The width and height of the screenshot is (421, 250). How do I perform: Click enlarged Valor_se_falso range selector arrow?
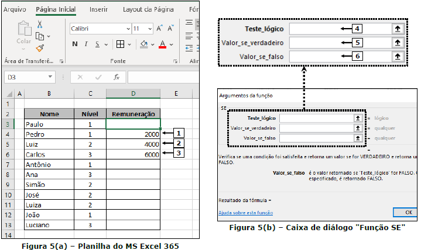[398, 57]
